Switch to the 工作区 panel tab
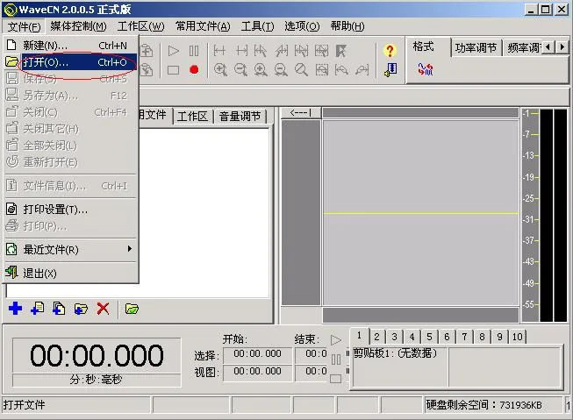 tap(192, 117)
